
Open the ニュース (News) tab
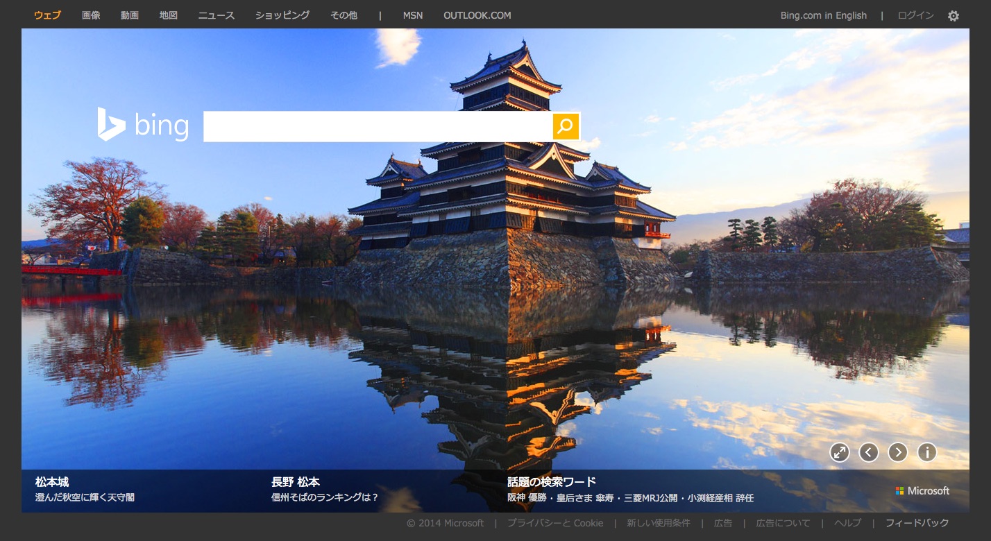tap(217, 15)
